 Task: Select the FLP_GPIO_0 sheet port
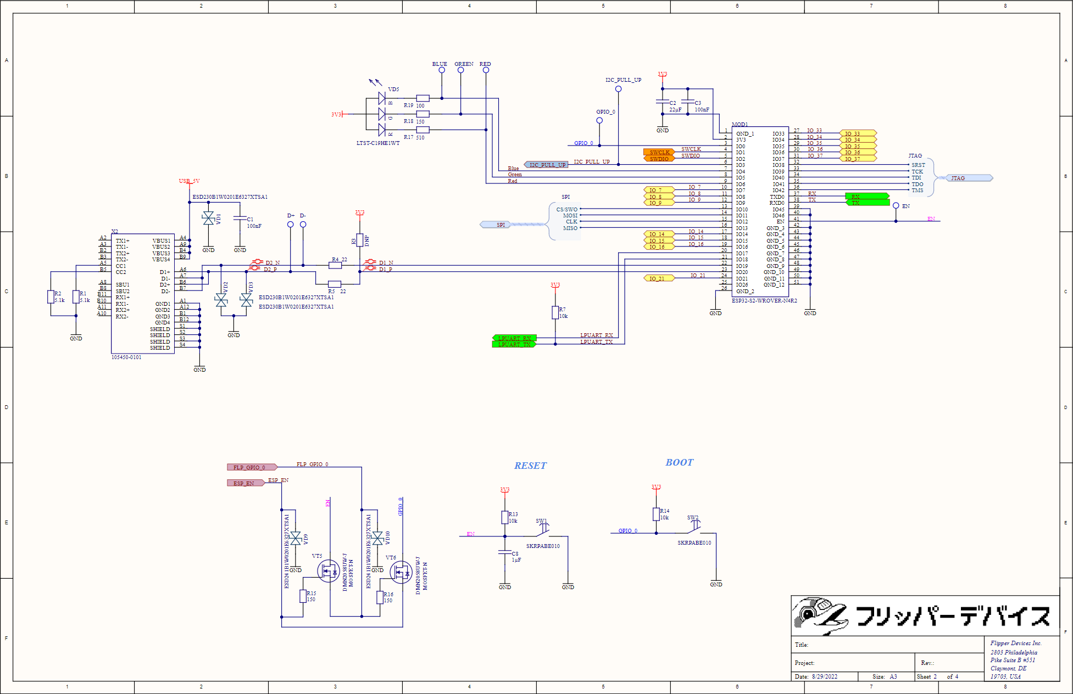pyautogui.click(x=251, y=467)
